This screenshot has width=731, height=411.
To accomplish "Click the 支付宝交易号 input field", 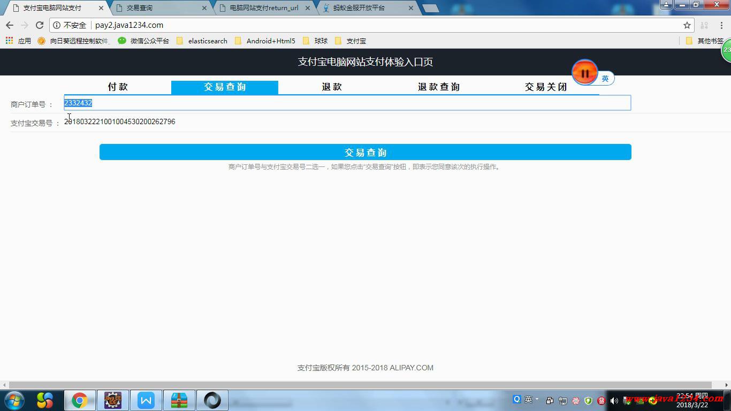I will pyautogui.click(x=347, y=122).
